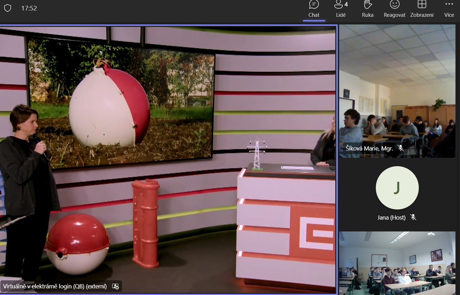Viewport: 460px width, 295px height.
Task: Select the Jana (Host) avatar circle
Action: 397,187
